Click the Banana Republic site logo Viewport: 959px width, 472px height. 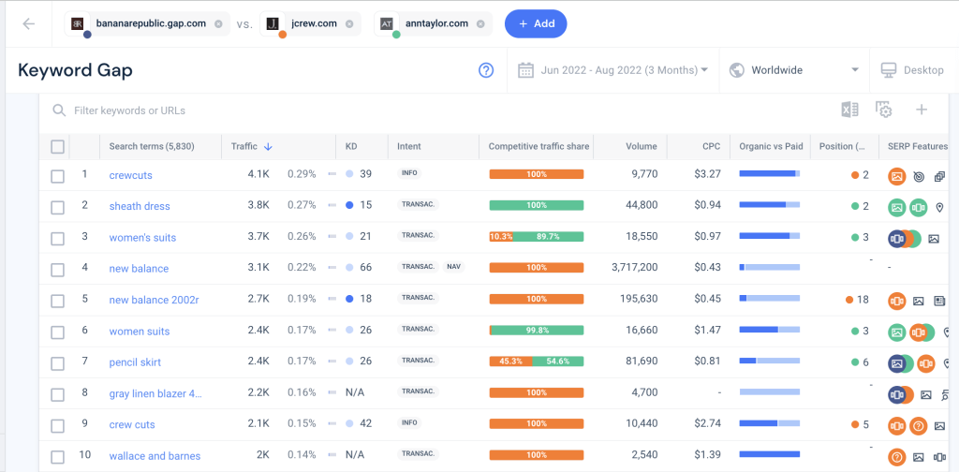[78, 23]
